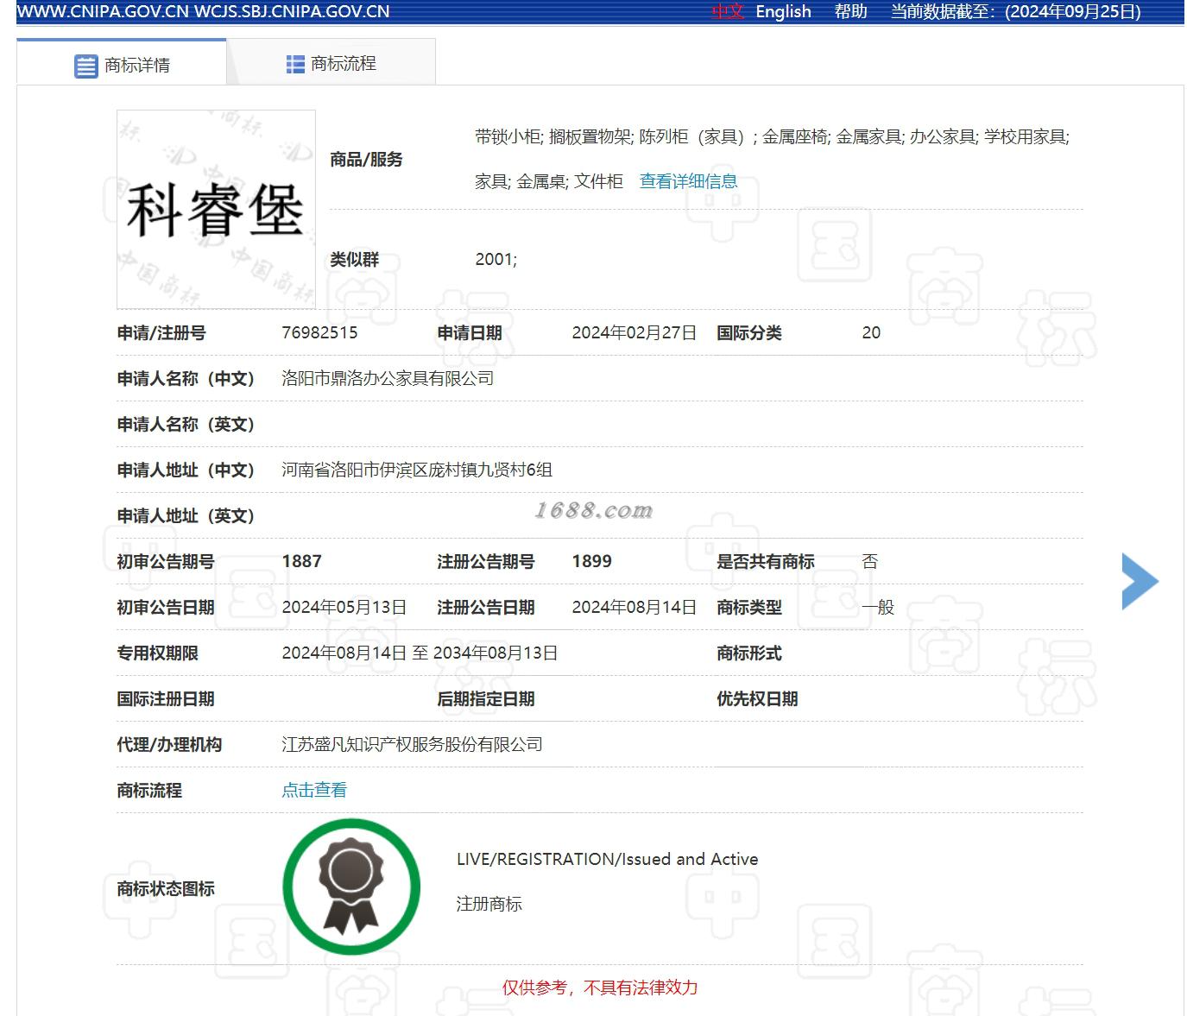This screenshot has width=1187, height=1016.
Task: Select the red disclaimer 仅供参考，不具有法律效力
Action: click(600, 988)
